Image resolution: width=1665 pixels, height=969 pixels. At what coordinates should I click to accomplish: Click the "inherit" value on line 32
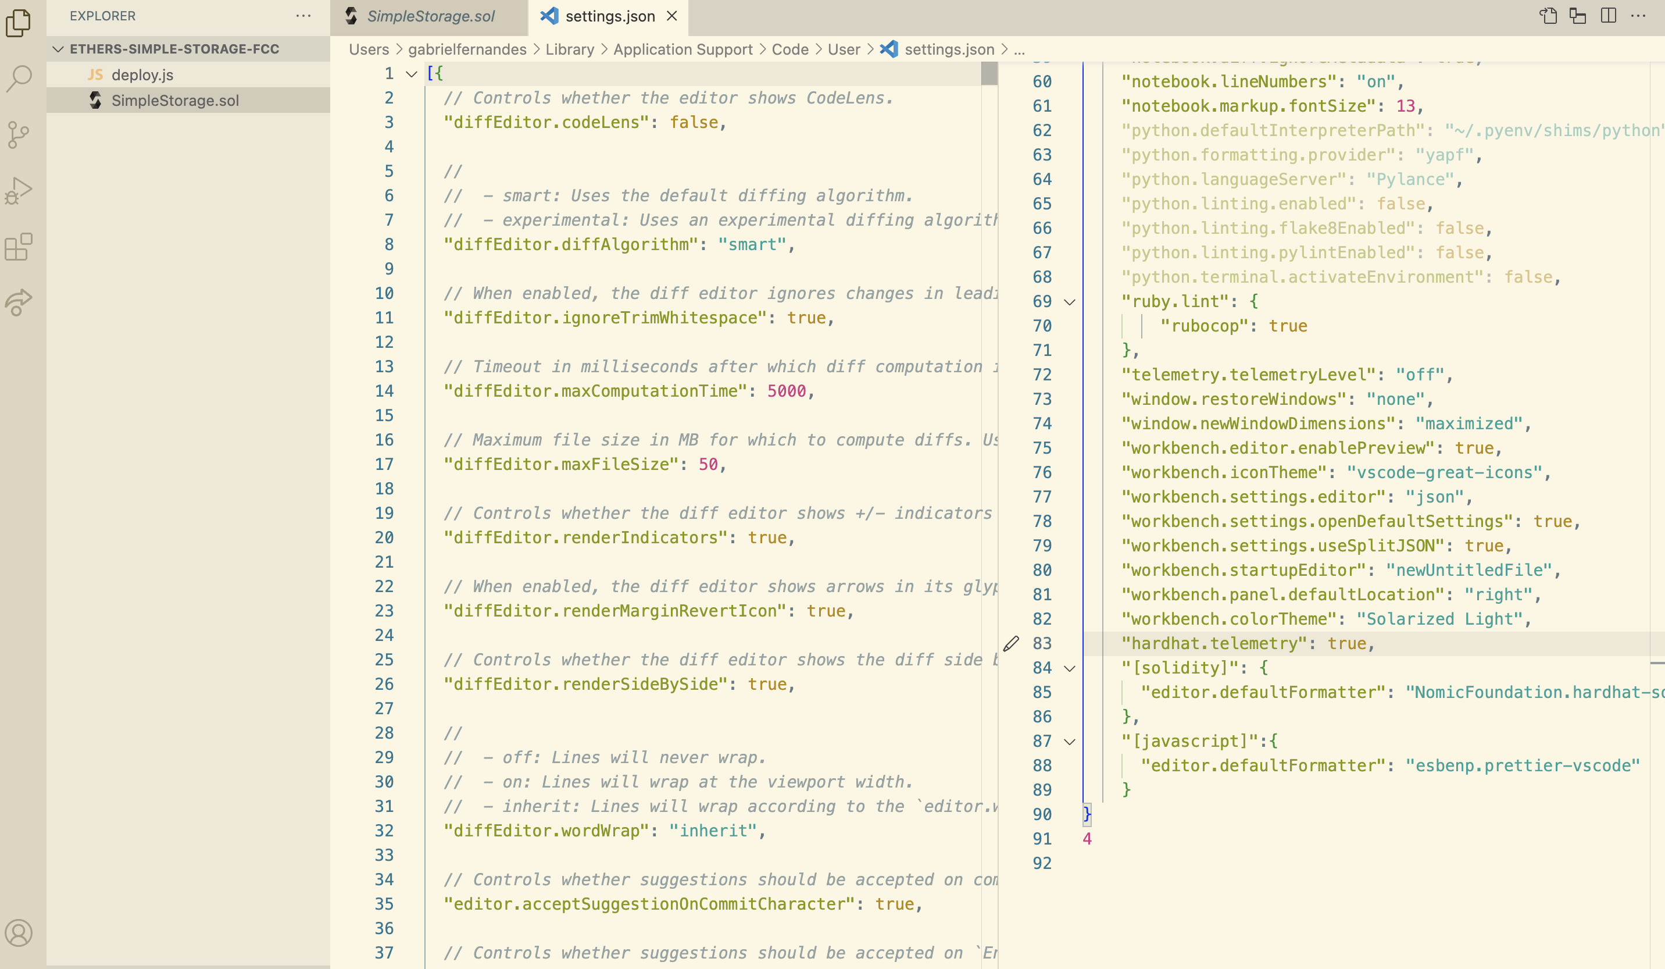tap(713, 830)
